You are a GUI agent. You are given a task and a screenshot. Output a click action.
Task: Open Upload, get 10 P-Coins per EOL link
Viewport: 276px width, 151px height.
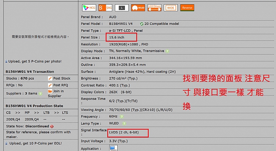click(36, 143)
